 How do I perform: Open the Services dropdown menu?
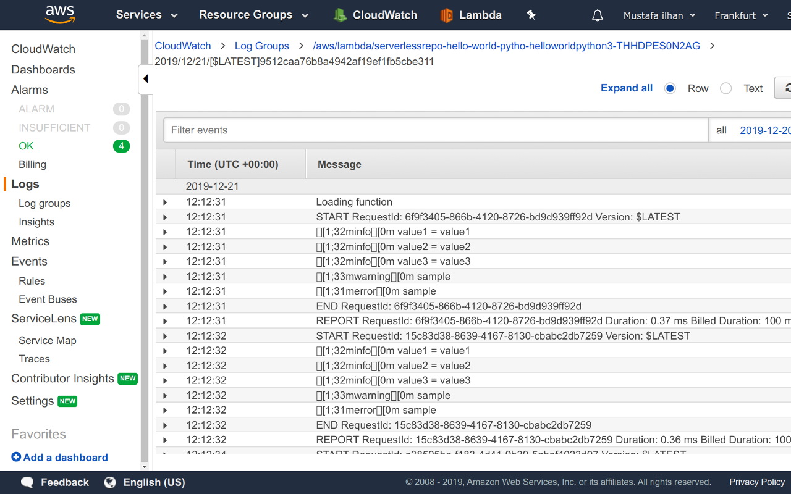(146, 15)
